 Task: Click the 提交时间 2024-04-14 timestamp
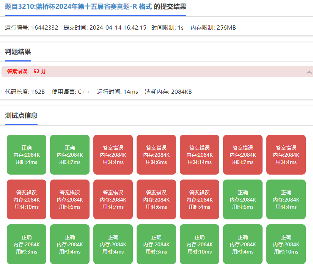tap(105, 28)
